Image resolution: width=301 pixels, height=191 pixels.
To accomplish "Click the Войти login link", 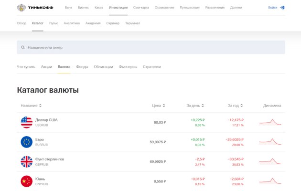I will (x=273, y=8).
